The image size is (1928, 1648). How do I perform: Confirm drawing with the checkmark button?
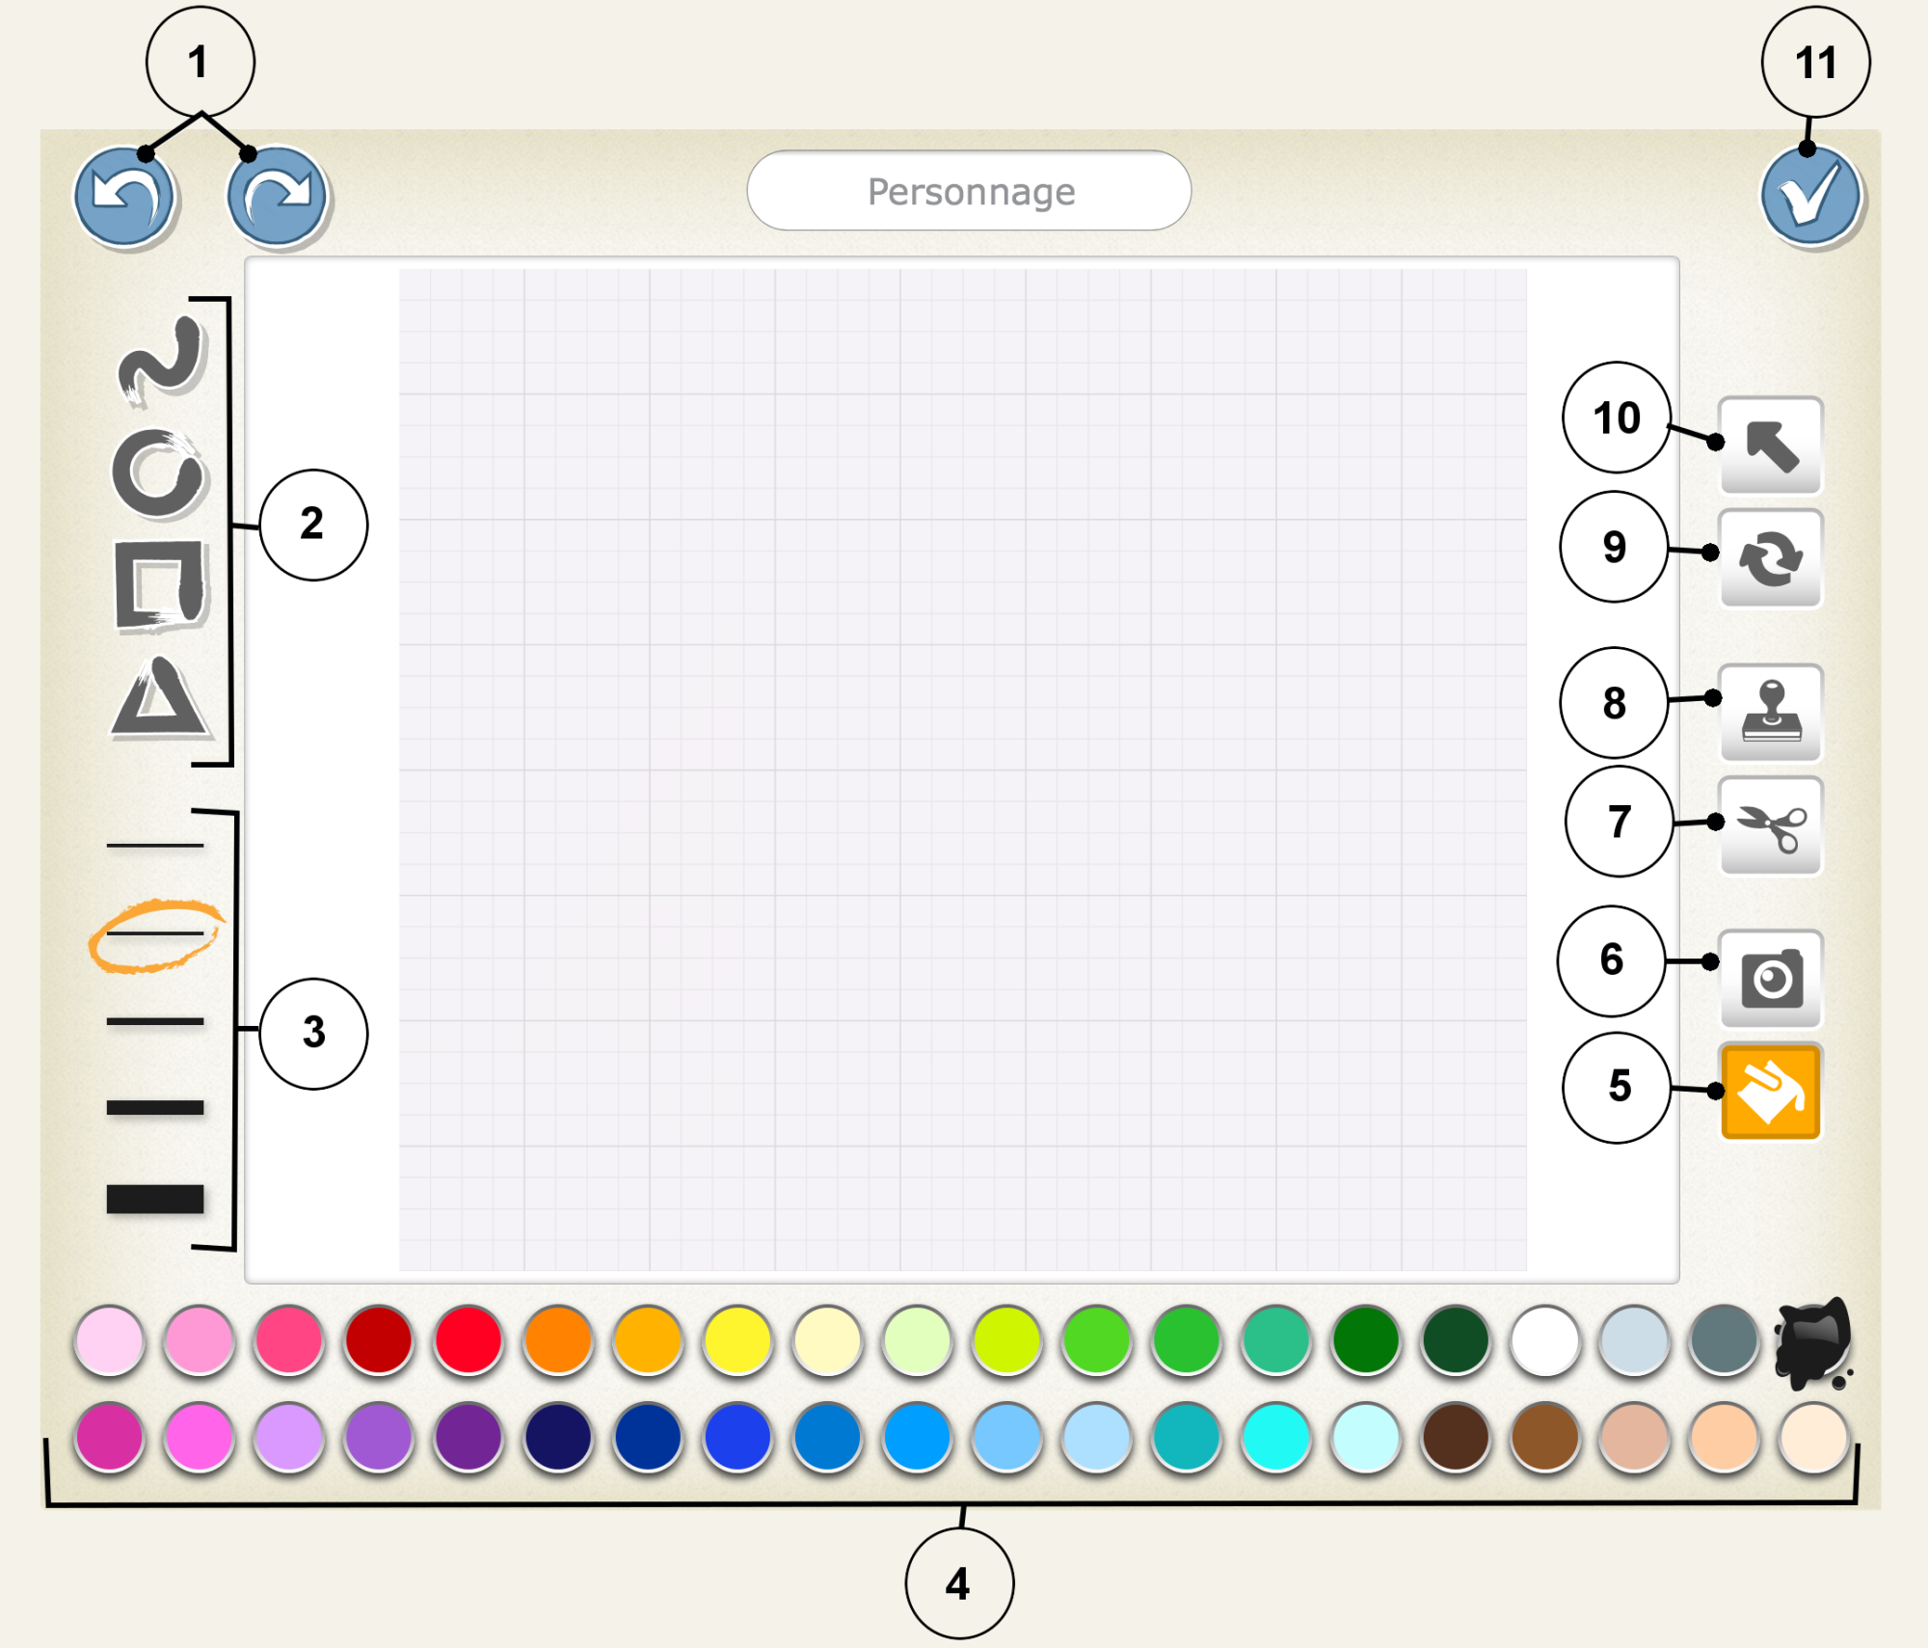(x=1809, y=197)
